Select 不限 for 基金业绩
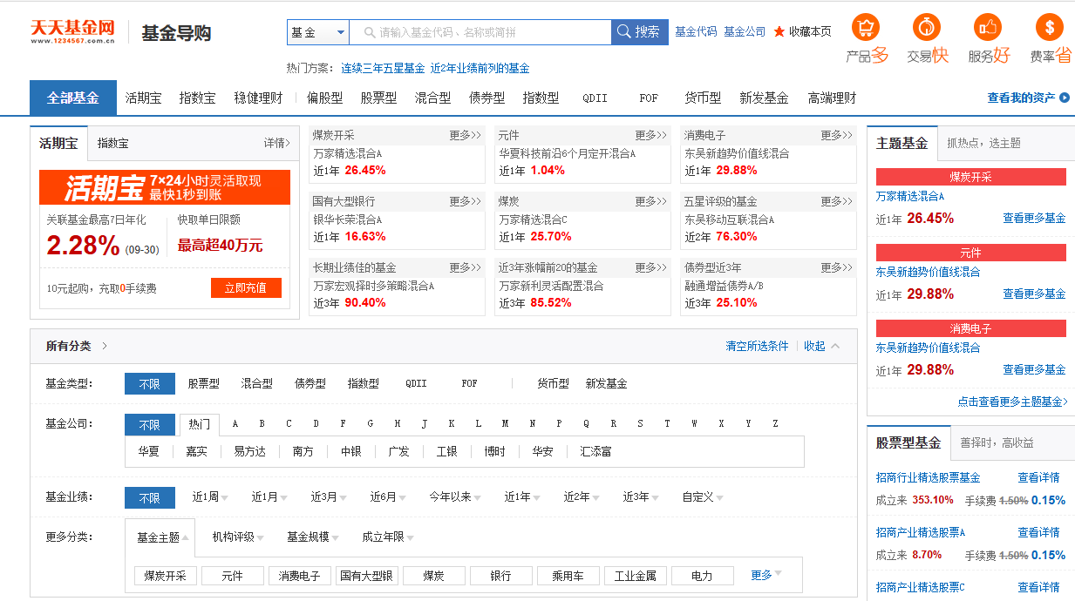Screen dimensions: 1075x601 tap(150, 497)
